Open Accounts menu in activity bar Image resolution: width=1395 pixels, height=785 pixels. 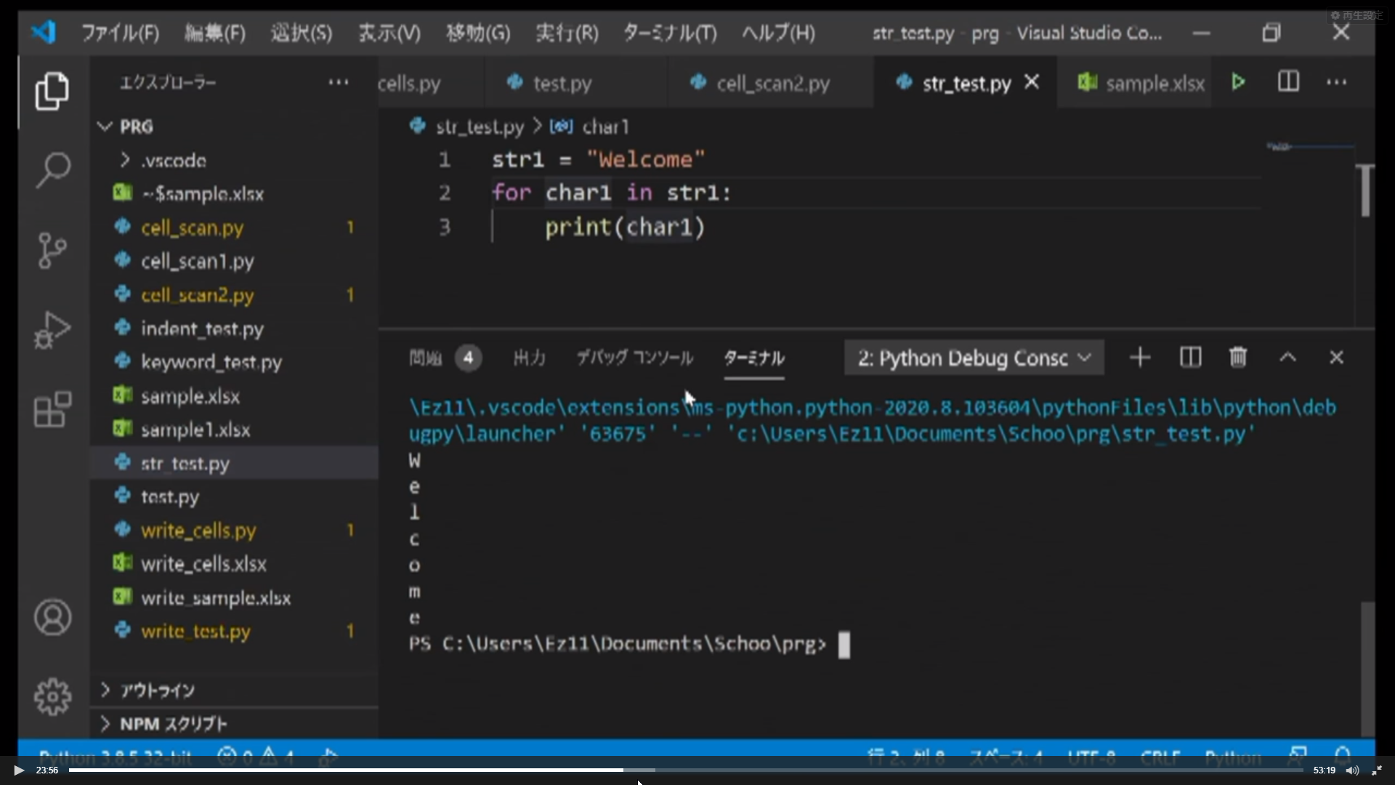(x=52, y=618)
